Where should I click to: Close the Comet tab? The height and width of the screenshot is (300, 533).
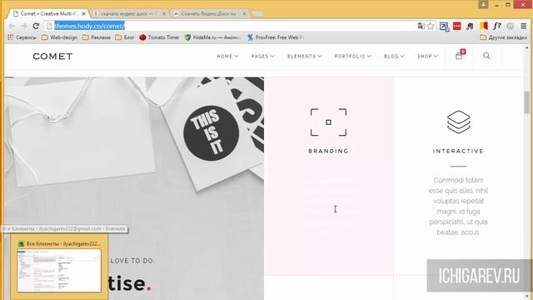(x=83, y=13)
